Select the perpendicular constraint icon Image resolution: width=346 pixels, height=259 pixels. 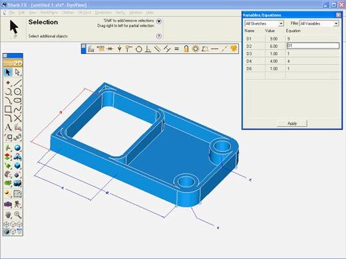[148, 48]
